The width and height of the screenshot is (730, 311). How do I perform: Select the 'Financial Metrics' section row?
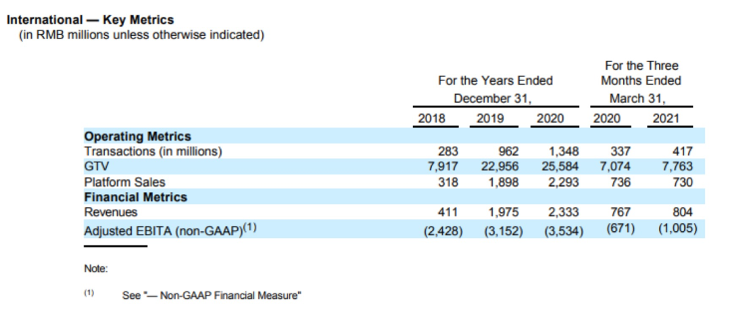(135, 197)
